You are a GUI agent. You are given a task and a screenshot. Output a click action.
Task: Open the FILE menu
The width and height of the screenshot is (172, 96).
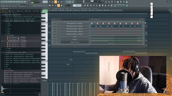click(2, 2)
